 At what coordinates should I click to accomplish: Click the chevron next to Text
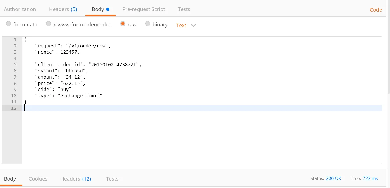pyautogui.click(x=193, y=26)
